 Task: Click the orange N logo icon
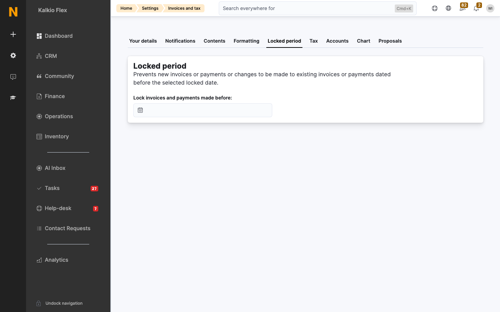point(13,12)
